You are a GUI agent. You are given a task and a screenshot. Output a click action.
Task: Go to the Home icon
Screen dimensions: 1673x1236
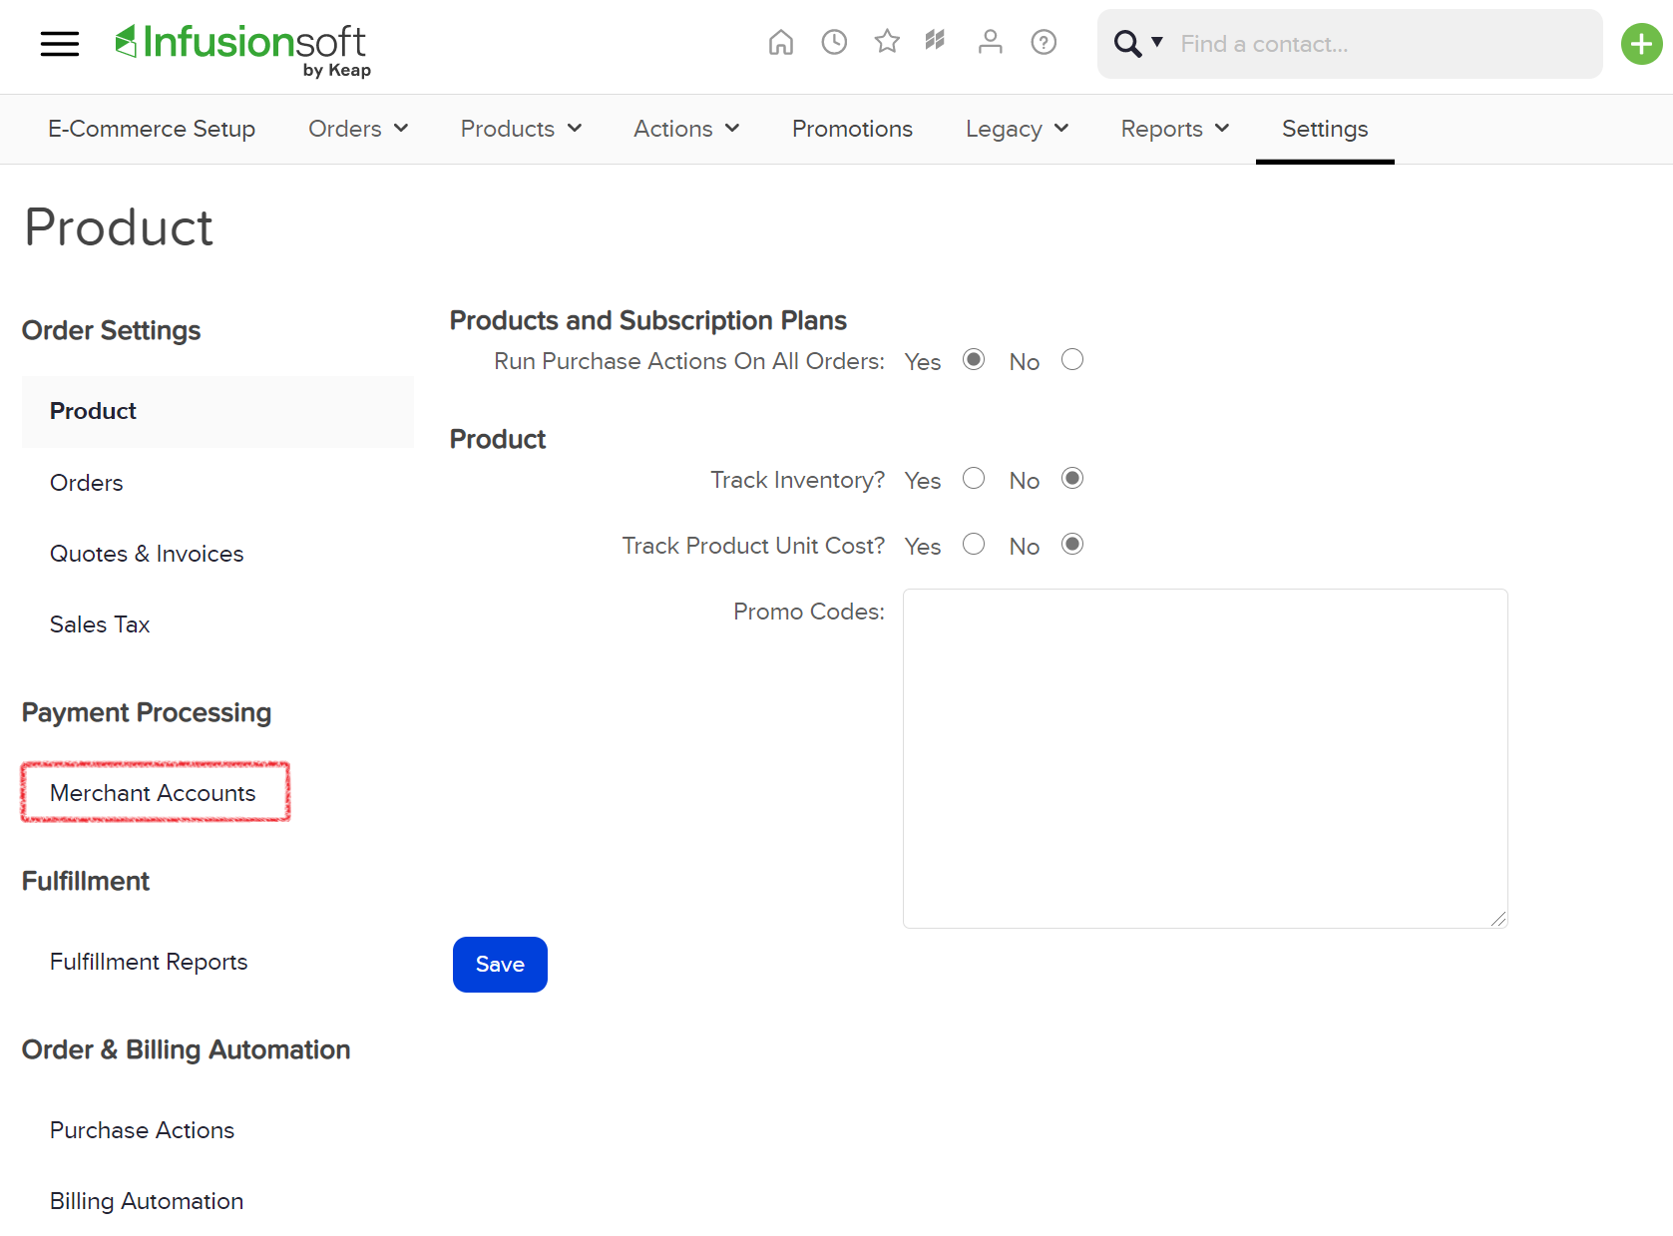tap(781, 42)
